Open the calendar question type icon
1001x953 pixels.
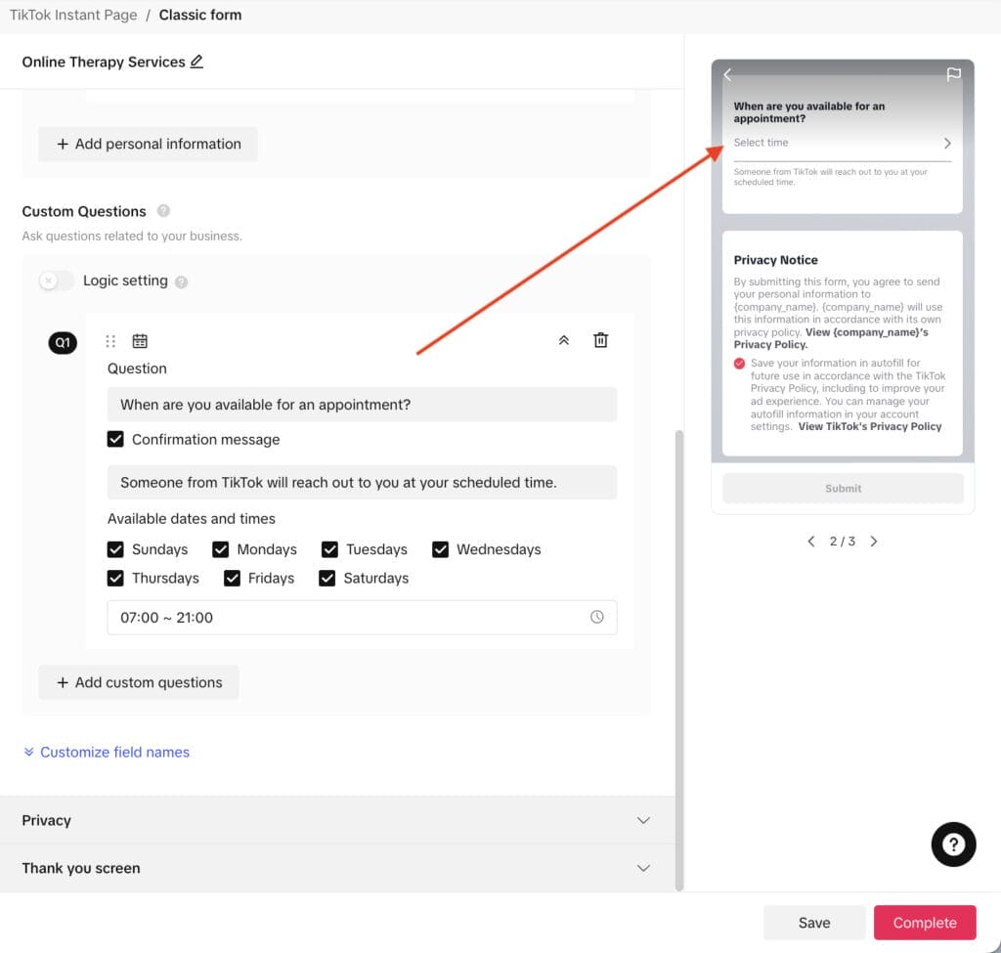(140, 340)
